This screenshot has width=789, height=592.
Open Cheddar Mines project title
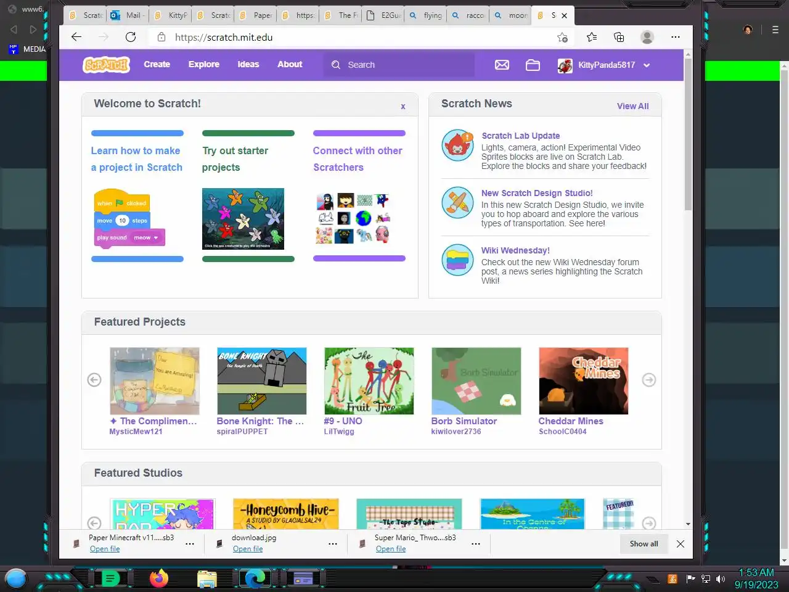click(x=571, y=421)
